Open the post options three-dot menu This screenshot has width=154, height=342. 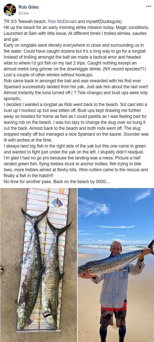point(148,6)
